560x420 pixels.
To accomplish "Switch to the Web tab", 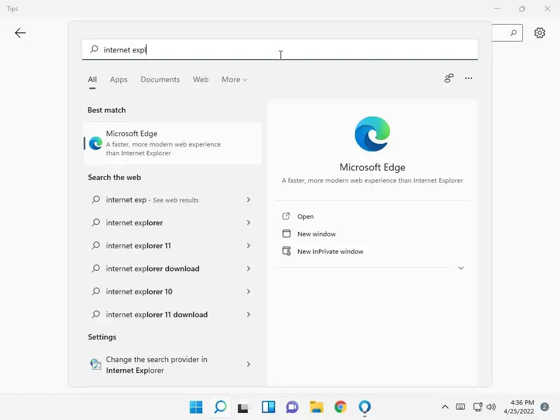I will tap(201, 79).
